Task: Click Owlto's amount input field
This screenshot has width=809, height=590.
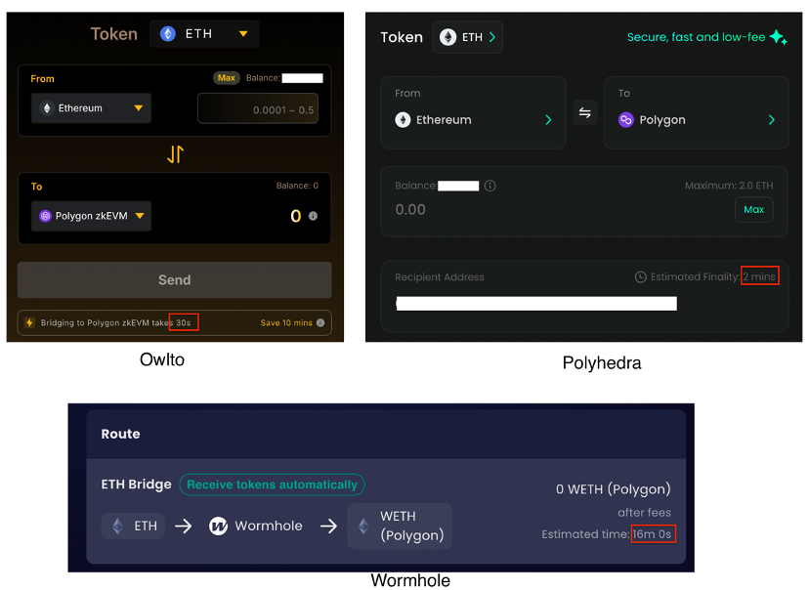Action: [x=258, y=109]
